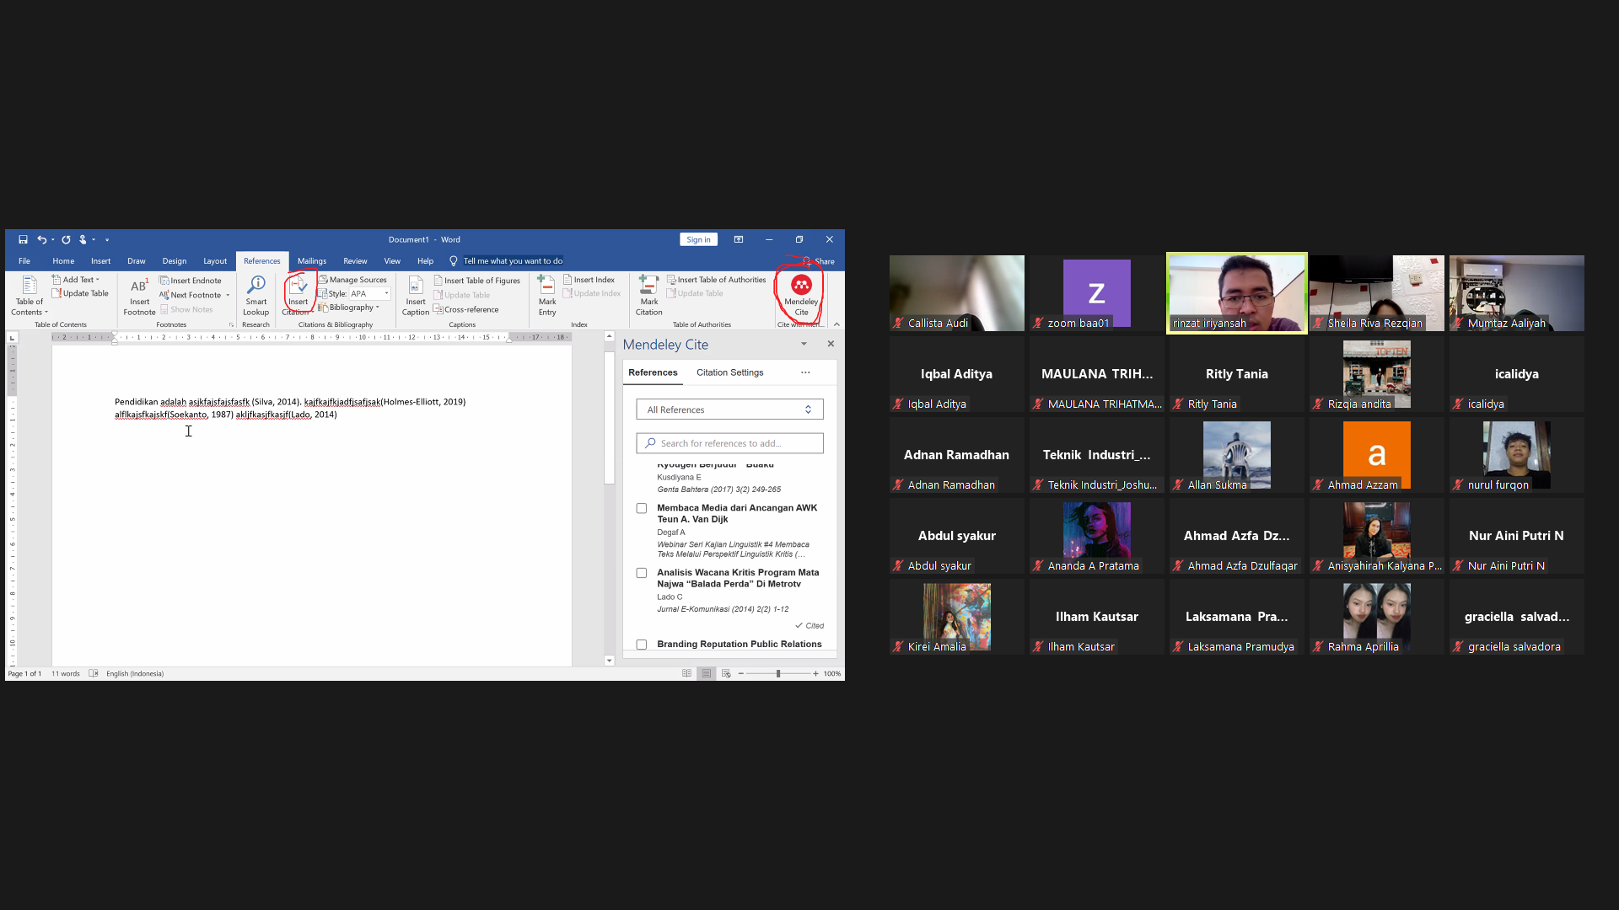Image resolution: width=1619 pixels, height=910 pixels.
Task: Open Mendeley Cite add-in button
Action: pyautogui.click(x=801, y=295)
